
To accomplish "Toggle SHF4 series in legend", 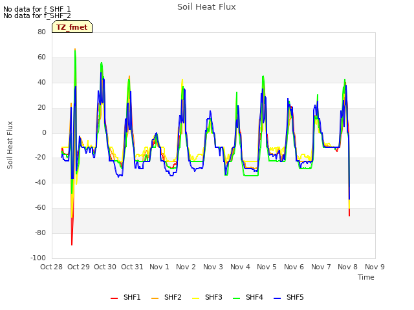I will [x=248, y=297].
